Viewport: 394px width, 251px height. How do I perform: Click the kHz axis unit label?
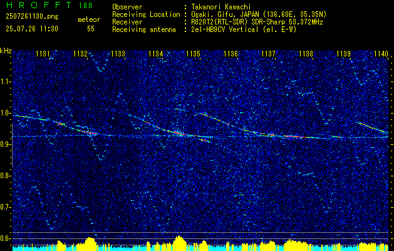coord(6,51)
